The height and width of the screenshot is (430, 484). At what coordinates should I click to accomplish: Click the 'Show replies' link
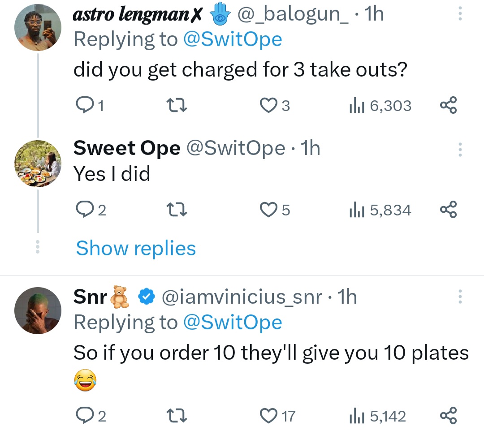pos(135,248)
